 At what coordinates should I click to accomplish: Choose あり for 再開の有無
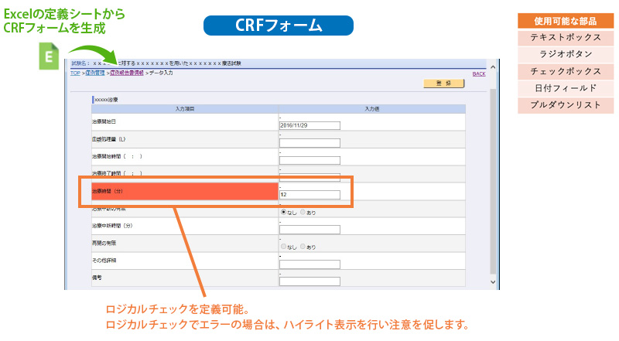tap(303, 247)
